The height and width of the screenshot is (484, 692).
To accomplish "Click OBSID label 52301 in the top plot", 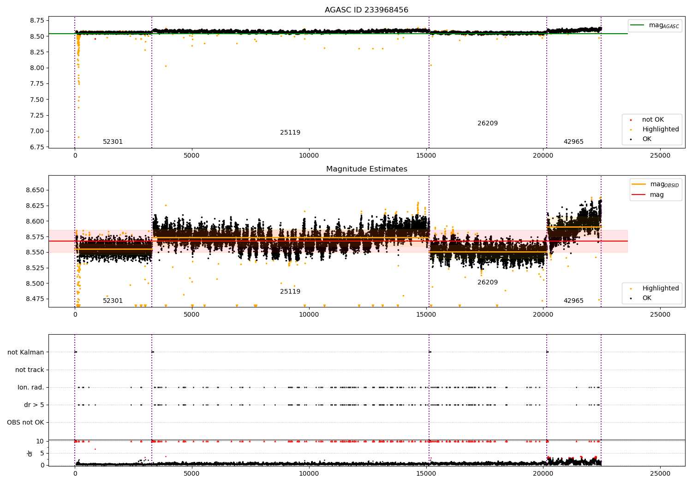I will click(113, 142).
